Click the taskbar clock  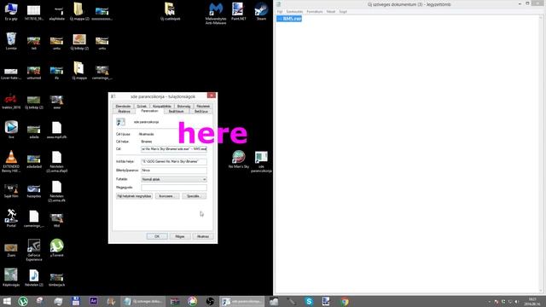(532, 301)
